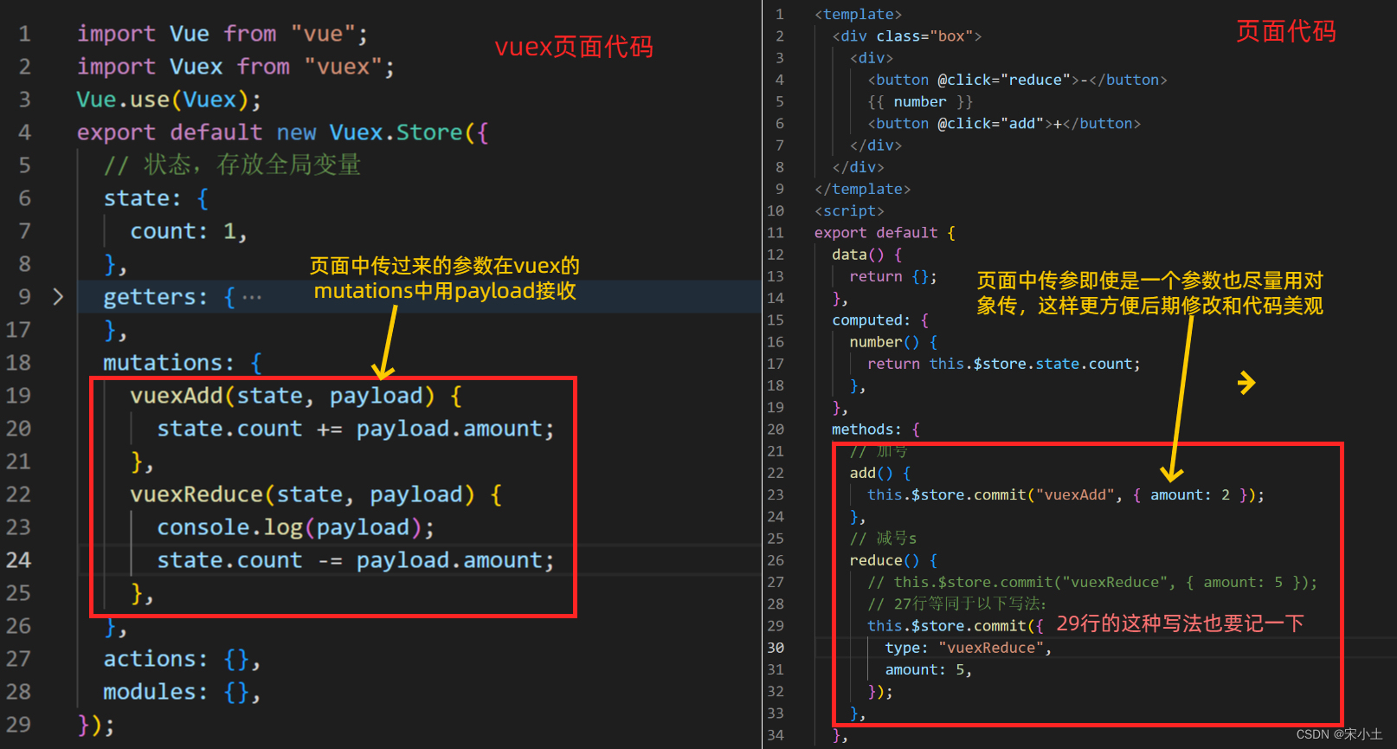Image resolution: width=1397 pixels, height=749 pixels.
Task: Click 'state.count += payload.amount;' line
Action: coord(356,429)
